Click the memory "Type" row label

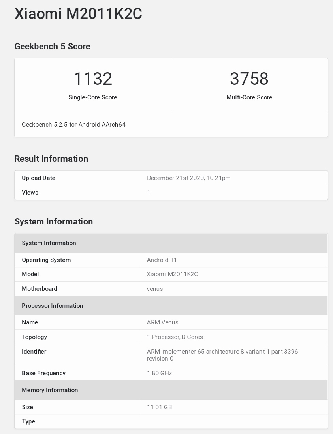click(x=28, y=421)
